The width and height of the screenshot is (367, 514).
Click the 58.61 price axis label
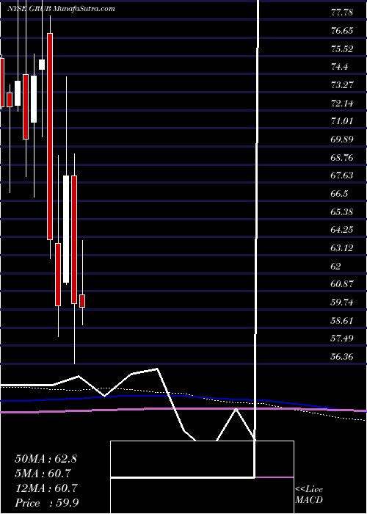(x=343, y=321)
